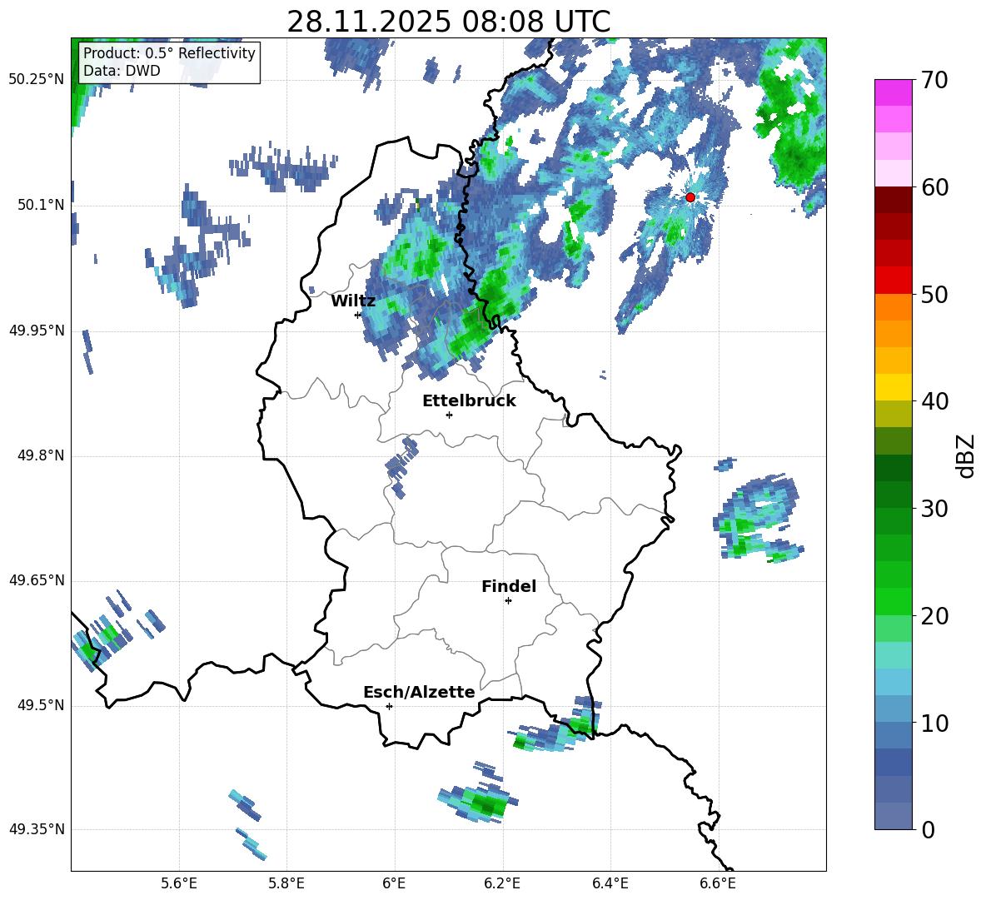Select the Findel city label
Image resolution: width=986 pixels, height=900 pixels.
pyautogui.click(x=509, y=586)
